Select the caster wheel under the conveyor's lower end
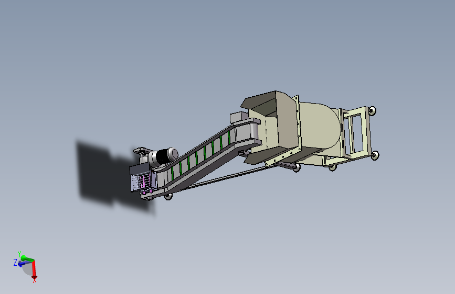Image resolution: width=455 pixels, height=294 pixels. tap(168, 197)
